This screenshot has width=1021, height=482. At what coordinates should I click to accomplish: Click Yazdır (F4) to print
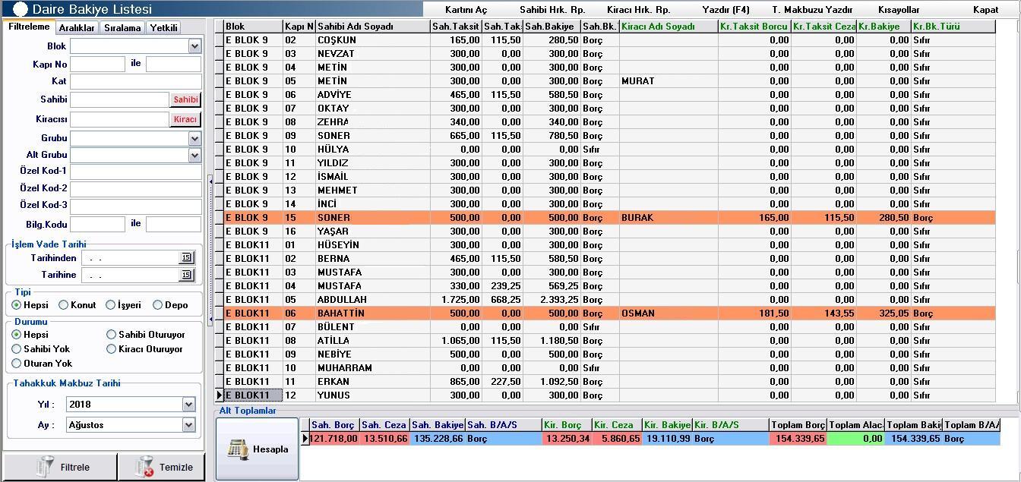click(x=725, y=10)
